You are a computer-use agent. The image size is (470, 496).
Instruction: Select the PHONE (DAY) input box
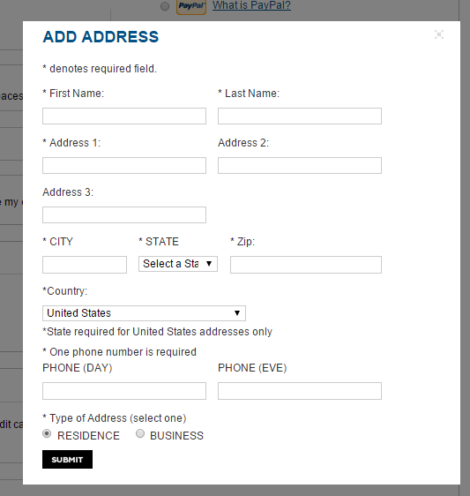tap(124, 391)
